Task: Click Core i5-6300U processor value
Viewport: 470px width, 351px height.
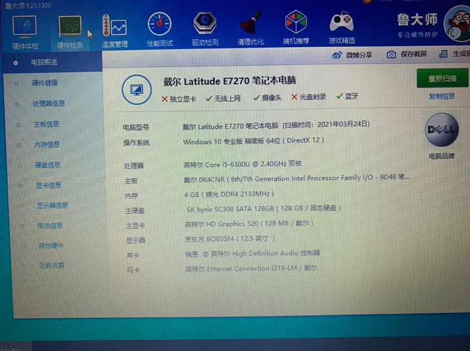Action: (x=243, y=164)
